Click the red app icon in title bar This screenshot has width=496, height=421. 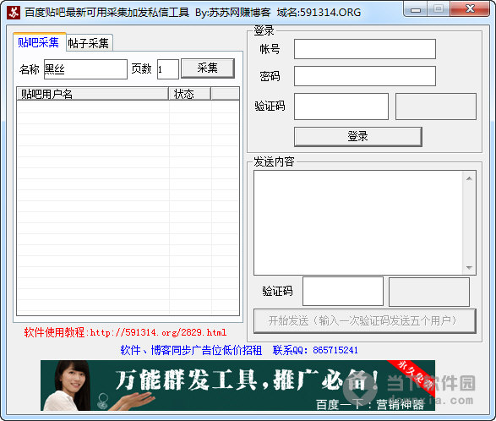click(x=14, y=13)
